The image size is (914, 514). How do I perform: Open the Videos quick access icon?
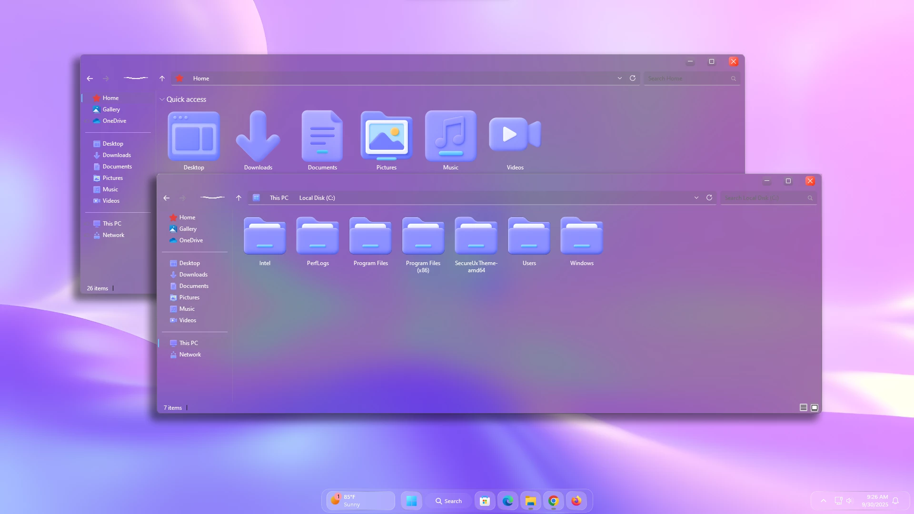click(x=515, y=136)
